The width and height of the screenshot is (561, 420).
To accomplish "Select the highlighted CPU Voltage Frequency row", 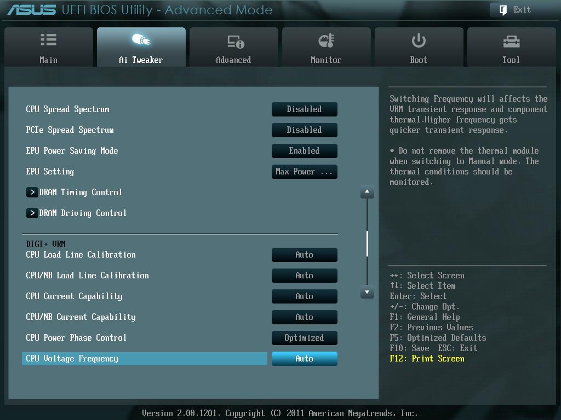I will 145,359.
